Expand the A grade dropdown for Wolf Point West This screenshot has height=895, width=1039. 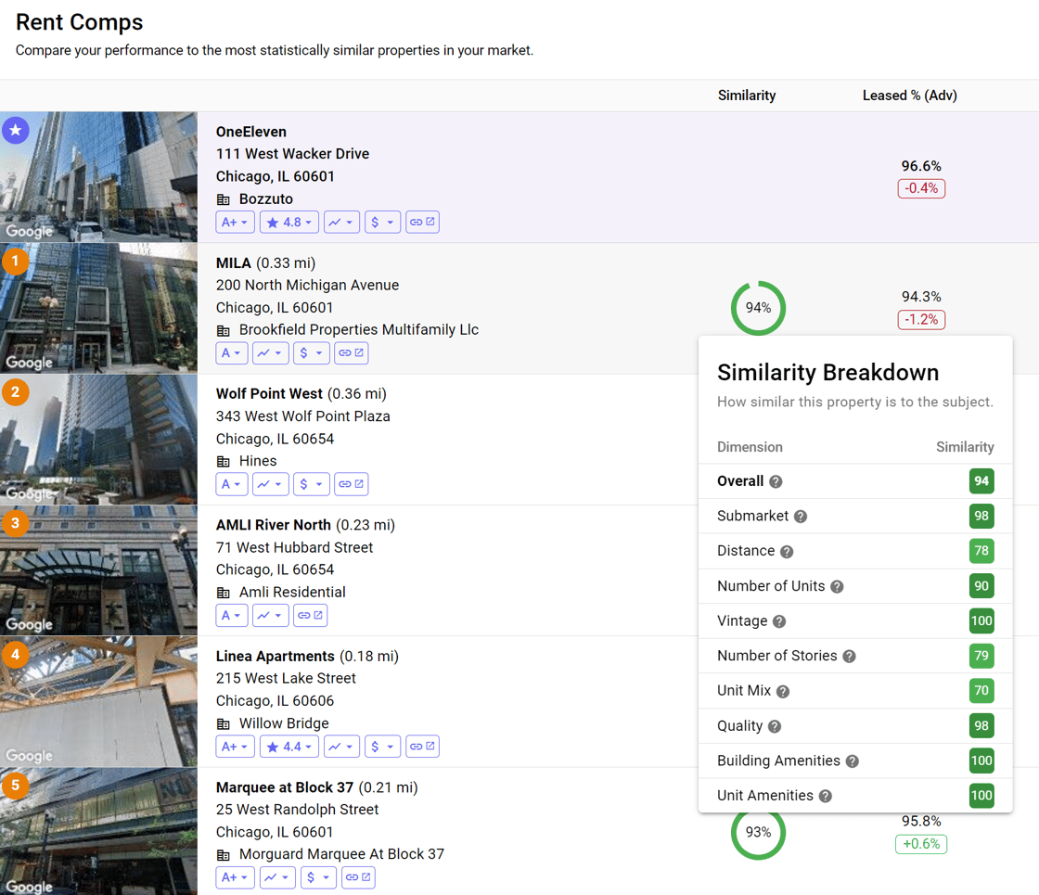point(232,484)
